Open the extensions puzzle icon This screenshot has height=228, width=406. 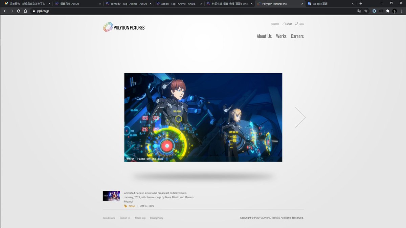(388, 11)
